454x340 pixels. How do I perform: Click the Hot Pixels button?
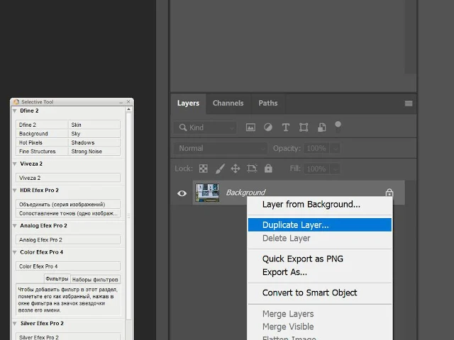pyautogui.click(x=42, y=142)
